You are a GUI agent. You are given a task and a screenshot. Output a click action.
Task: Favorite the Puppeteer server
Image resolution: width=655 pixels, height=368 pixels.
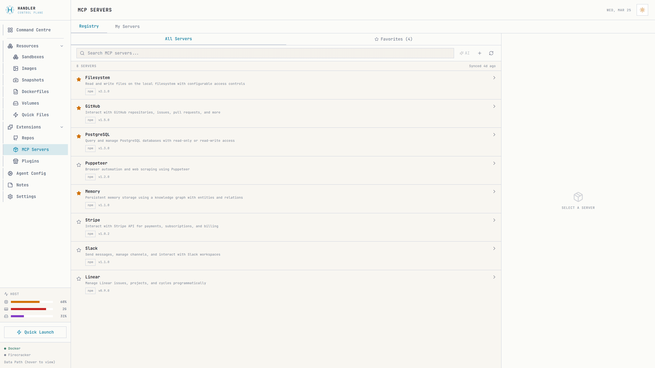[79, 165]
